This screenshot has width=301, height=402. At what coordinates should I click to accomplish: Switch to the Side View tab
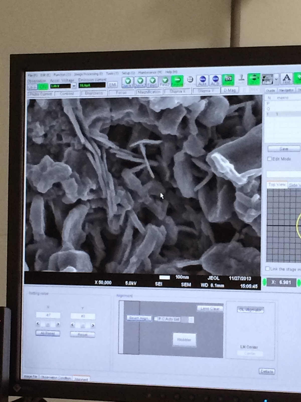294,185
